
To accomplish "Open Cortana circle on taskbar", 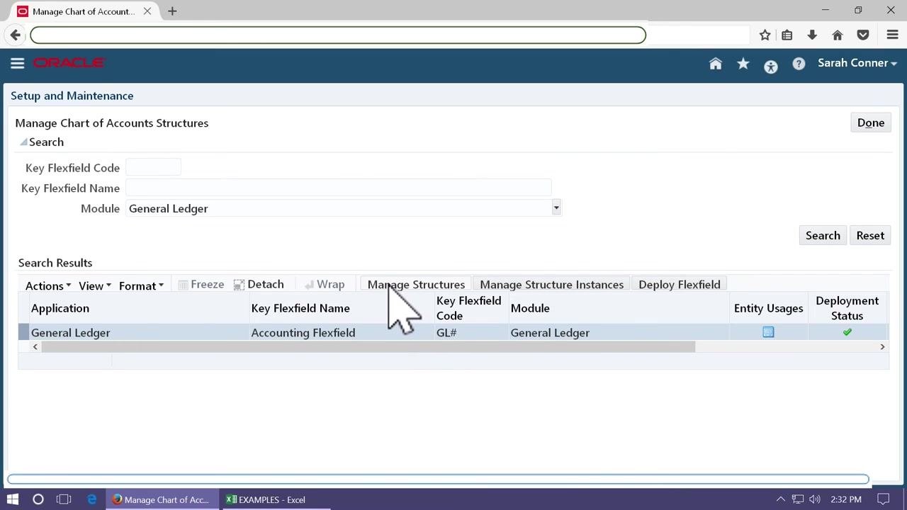I will (x=38, y=499).
